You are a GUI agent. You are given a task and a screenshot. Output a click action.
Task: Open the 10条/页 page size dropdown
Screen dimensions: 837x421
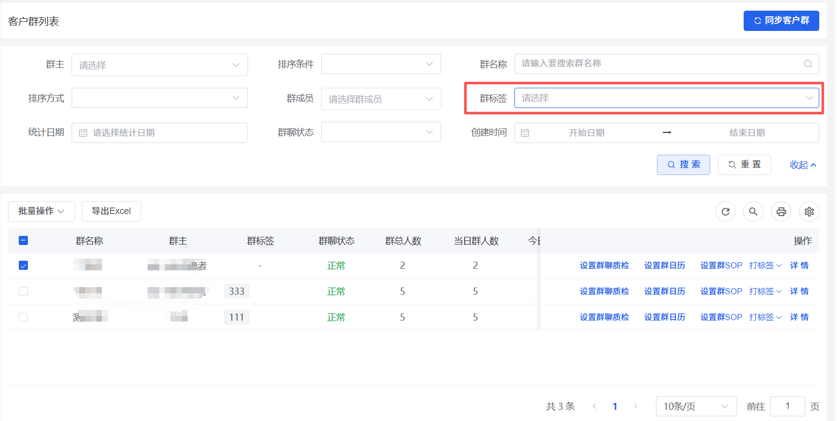(x=696, y=406)
